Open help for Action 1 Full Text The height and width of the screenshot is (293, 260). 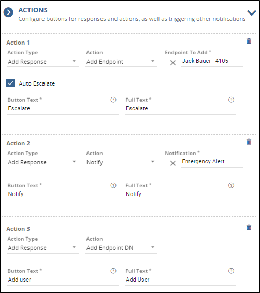click(x=231, y=100)
